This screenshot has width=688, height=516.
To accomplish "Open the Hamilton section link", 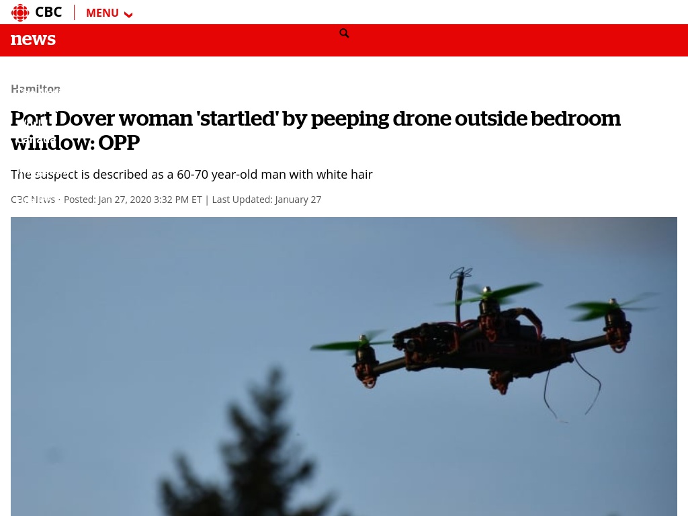I will [36, 89].
